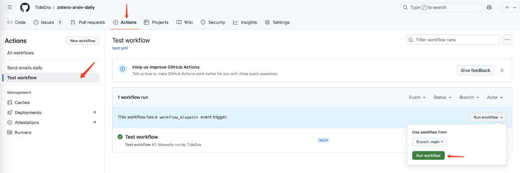
Task: Click the Filter workflow runs field
Action: tap(453, 40)
